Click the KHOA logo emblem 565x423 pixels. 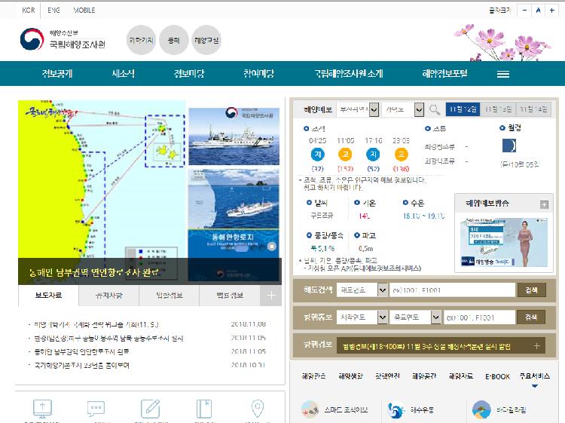(x=32, y=39)
